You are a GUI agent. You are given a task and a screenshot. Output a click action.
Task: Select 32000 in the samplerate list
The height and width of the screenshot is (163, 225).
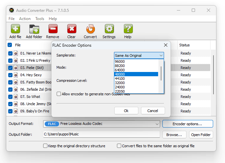(x=136, y=83)
